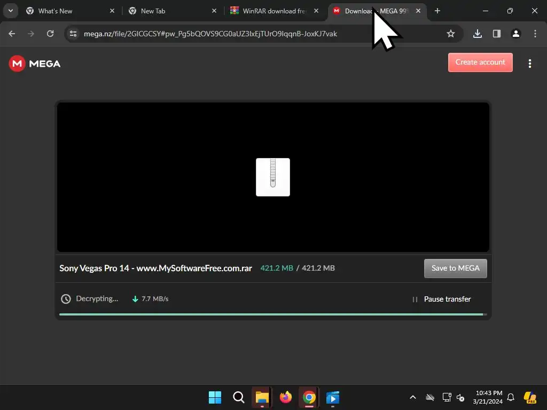Viewport: 547px width, 410px height.
Task: Pause the file transfer
Action: click(442, 299)
